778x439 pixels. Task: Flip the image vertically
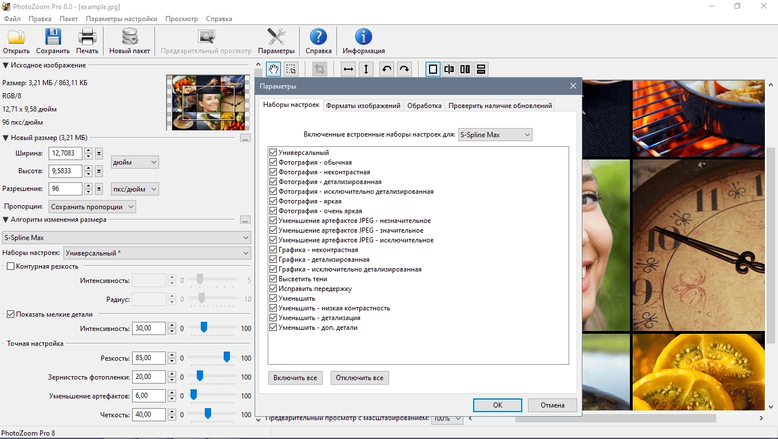pos(366,69)
